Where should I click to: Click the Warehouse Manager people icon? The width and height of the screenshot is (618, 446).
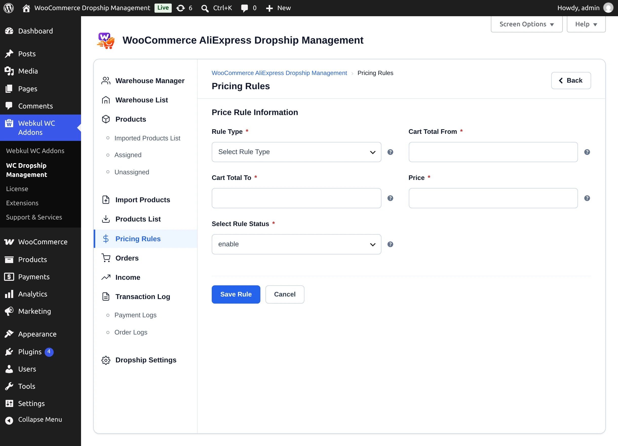[x=106, y=81]
